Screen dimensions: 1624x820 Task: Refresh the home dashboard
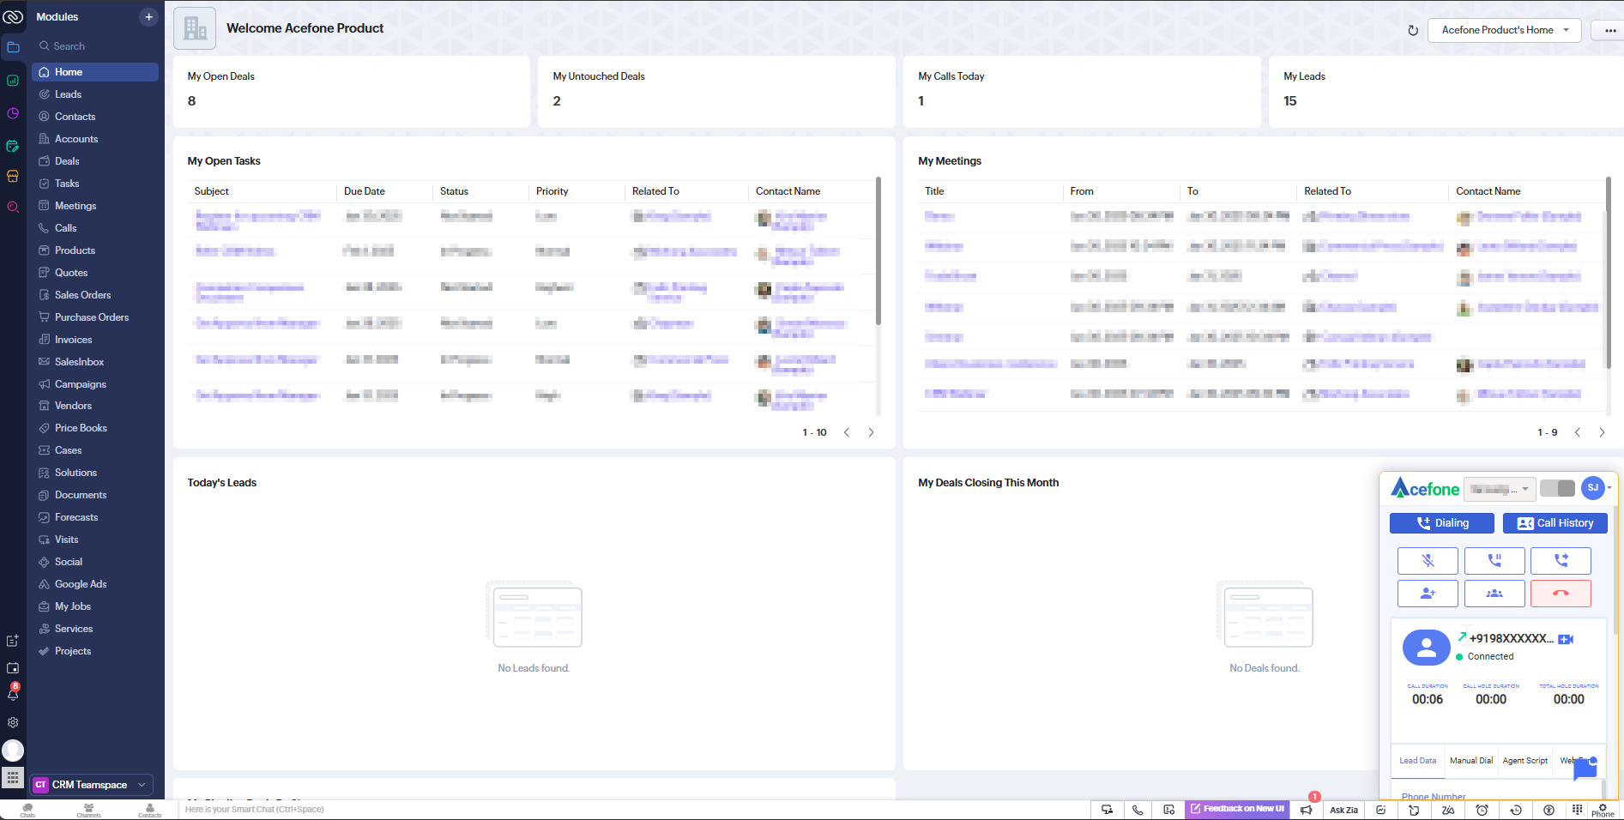click(1413, 30)
